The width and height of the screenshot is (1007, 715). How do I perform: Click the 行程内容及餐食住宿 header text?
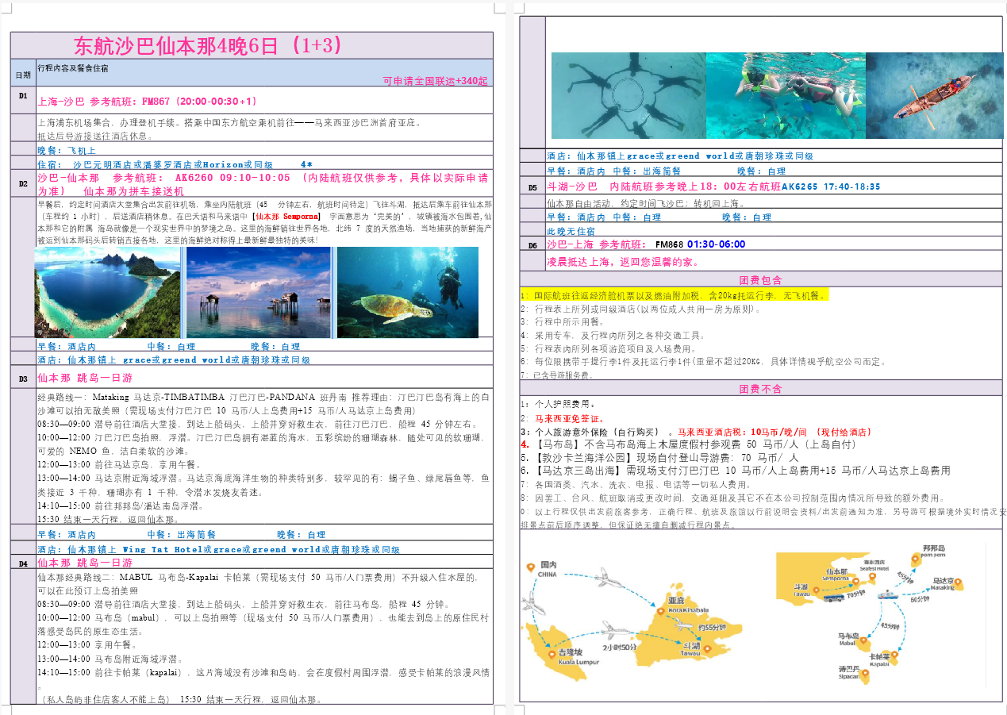[x=73, y=68]
